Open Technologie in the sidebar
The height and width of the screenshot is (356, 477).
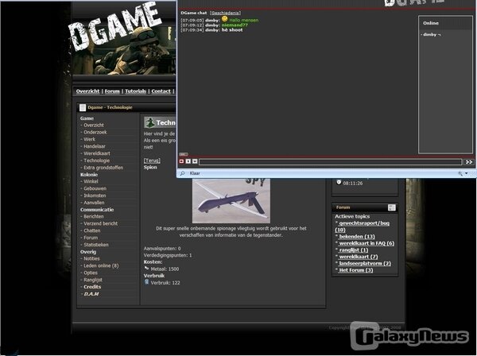click(x=96, y=161)
